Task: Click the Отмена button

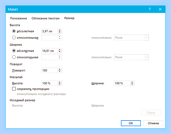Action: coord(153,123)
